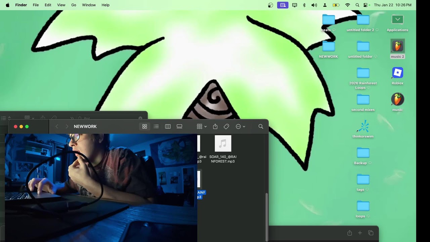Screen dimensions: 430x242
Task: Open the Window menu
Action: (x=89, y=5)
